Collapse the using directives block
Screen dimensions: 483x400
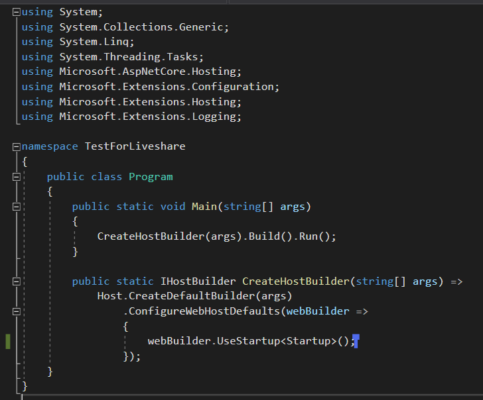17,13
